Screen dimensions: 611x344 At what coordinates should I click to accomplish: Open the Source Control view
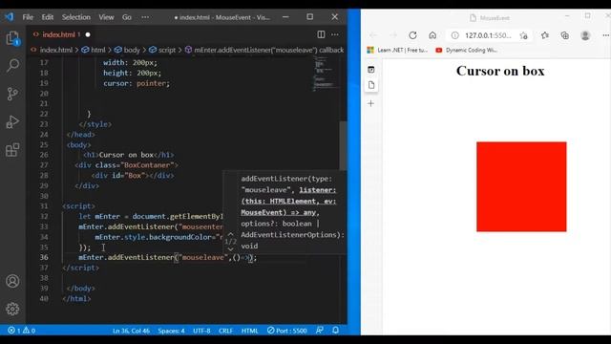point(12,94)
